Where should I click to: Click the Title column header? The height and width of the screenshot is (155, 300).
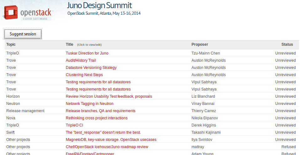(x=69, y=44)
